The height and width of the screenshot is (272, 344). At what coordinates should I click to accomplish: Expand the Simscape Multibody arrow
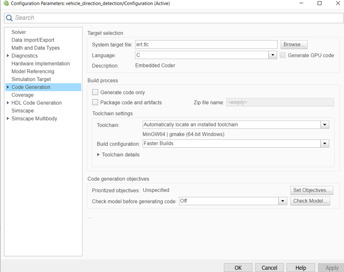click(x=8, y=118)
